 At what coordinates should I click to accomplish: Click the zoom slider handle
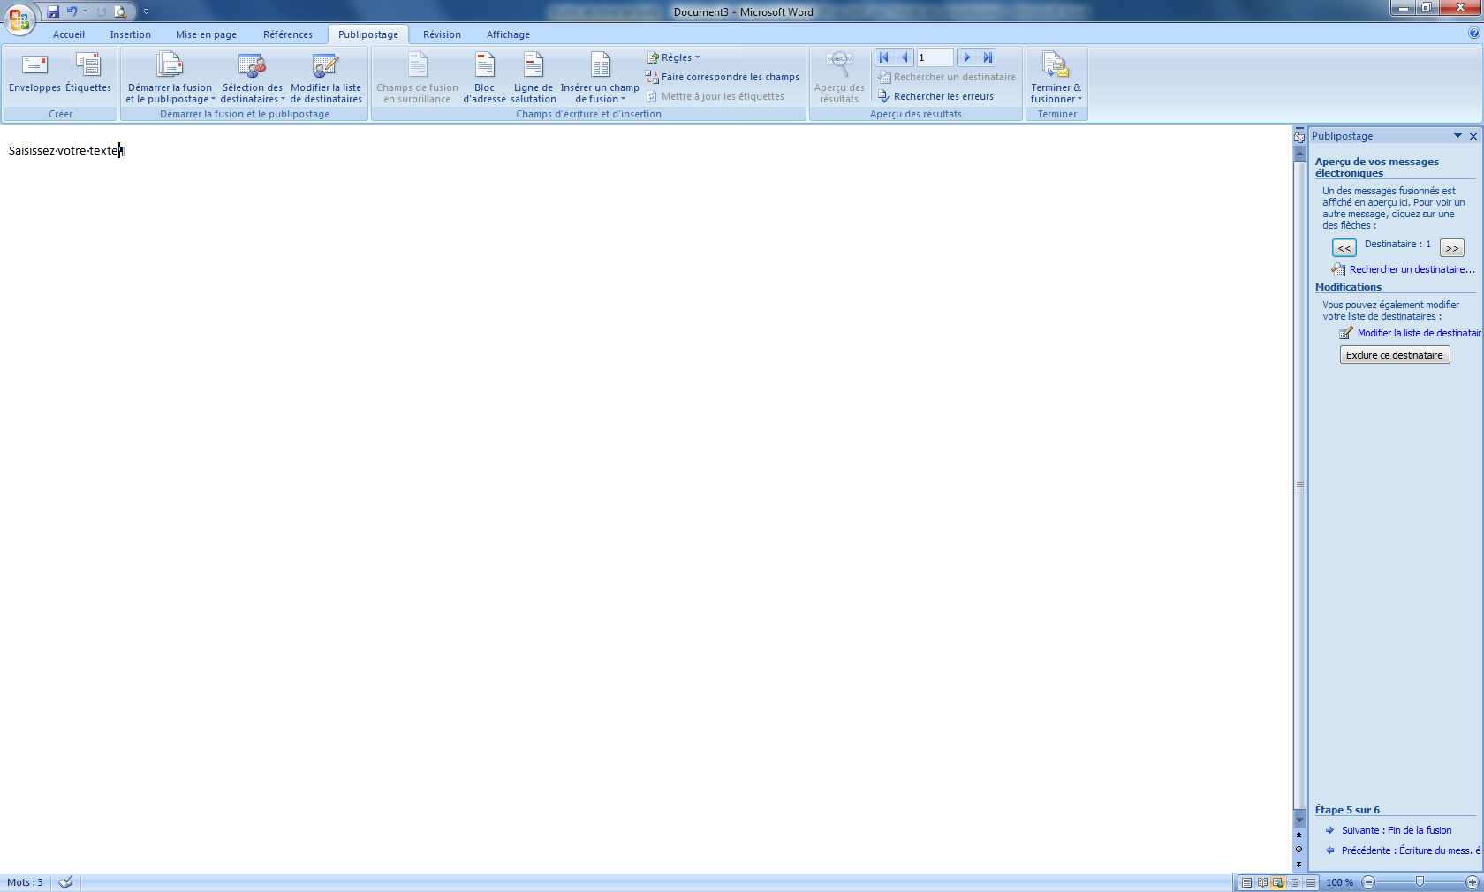[x=1420, y=882]
